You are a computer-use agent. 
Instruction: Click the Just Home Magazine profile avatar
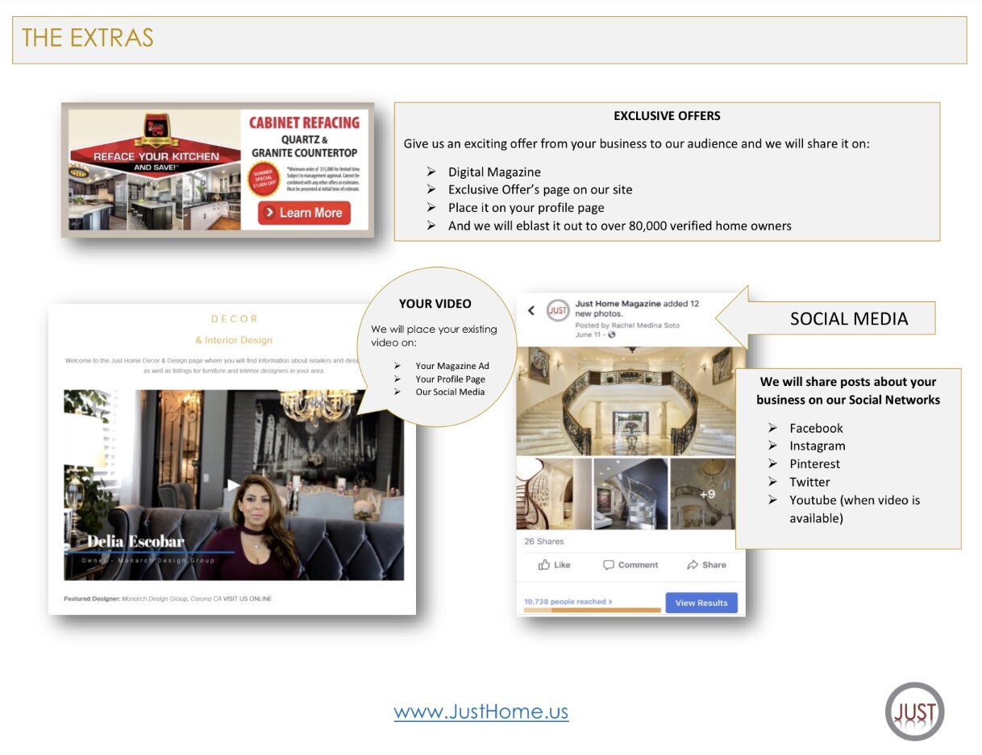tap(557, 310)
